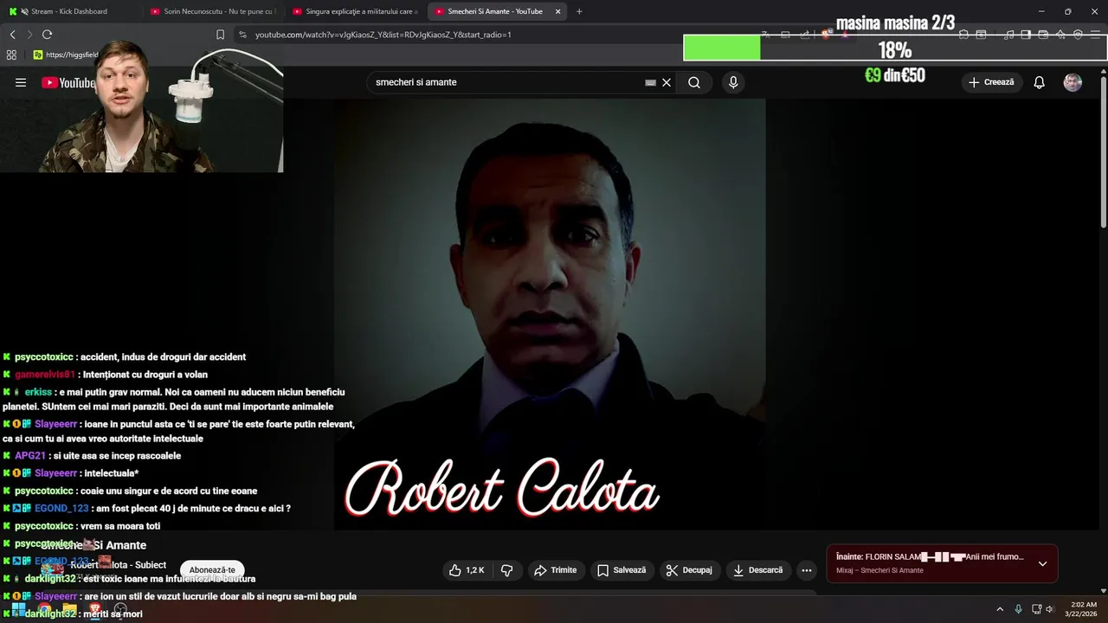
Task: Open Brave playlist music note icon
Action: tap(1008, 35)
